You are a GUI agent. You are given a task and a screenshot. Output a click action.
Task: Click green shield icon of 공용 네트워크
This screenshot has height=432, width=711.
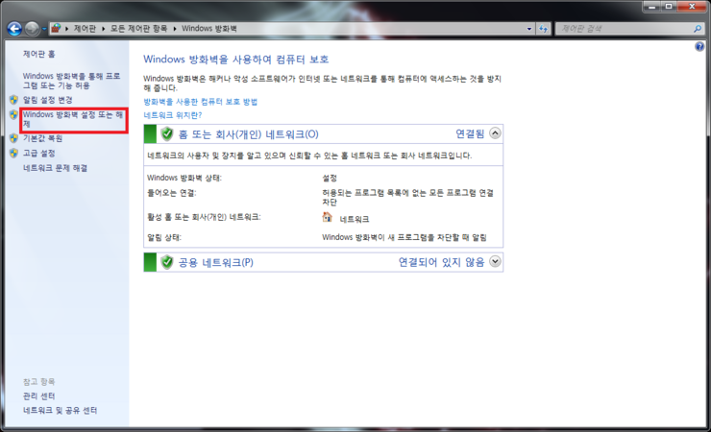(x=167, y=262)
